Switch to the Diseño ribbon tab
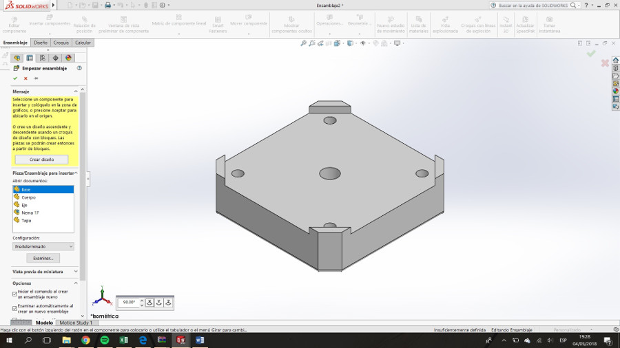Image resolution: width=620 pixels, height=348 pixels. 41,43
